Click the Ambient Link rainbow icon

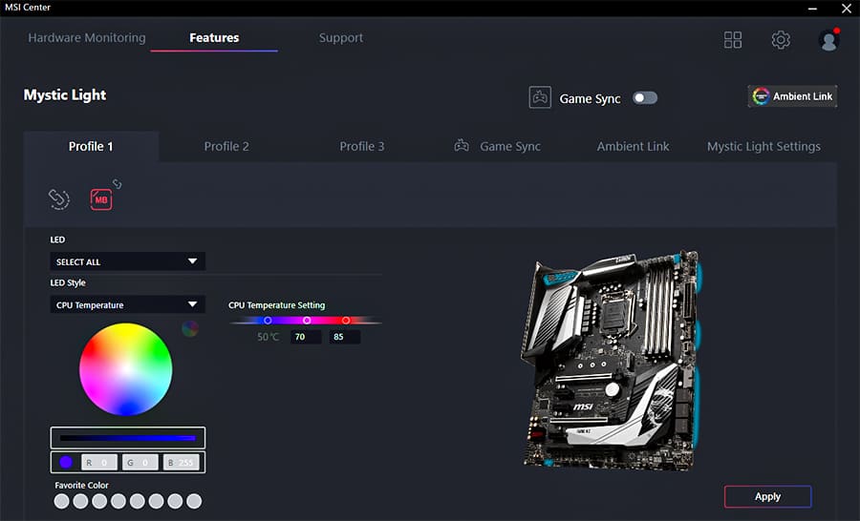coord(762,96)
